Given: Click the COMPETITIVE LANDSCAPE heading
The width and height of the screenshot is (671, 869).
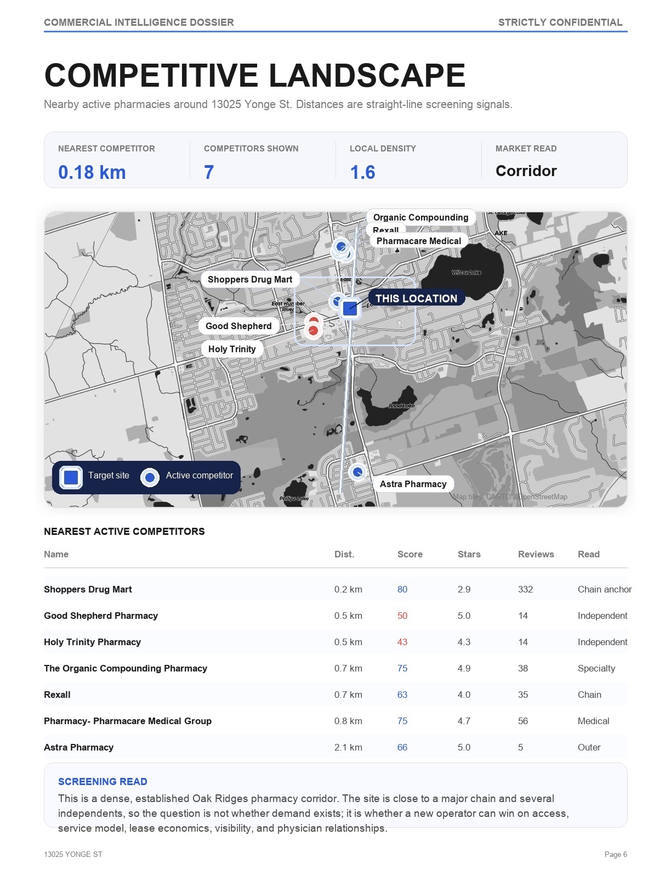Looking at the screenshot, I should tap(255, 75).
